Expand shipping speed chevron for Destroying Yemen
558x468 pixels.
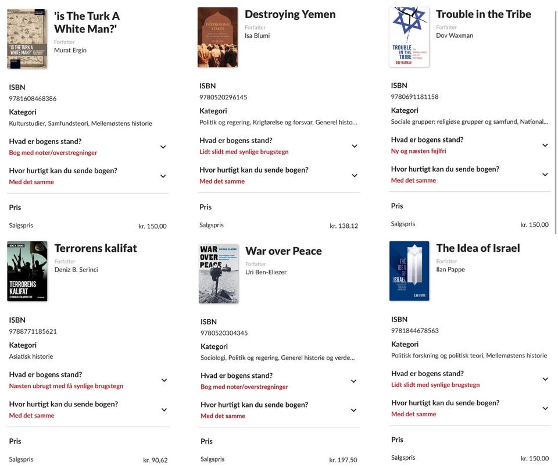click(354, 176)
